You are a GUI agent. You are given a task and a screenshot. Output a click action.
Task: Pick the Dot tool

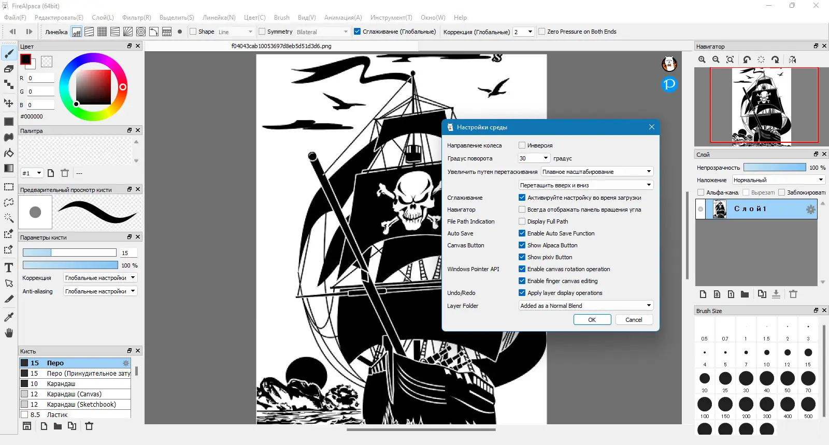[x=9, y=84]
